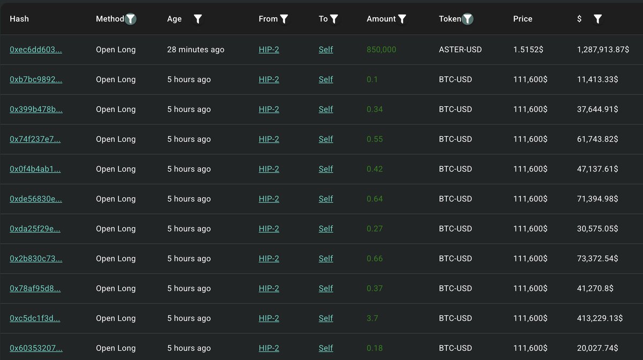Open transaction hash 0x0f4b4ab1...
The height and width of the screenshot is (360, 643).
click(35, 169)
